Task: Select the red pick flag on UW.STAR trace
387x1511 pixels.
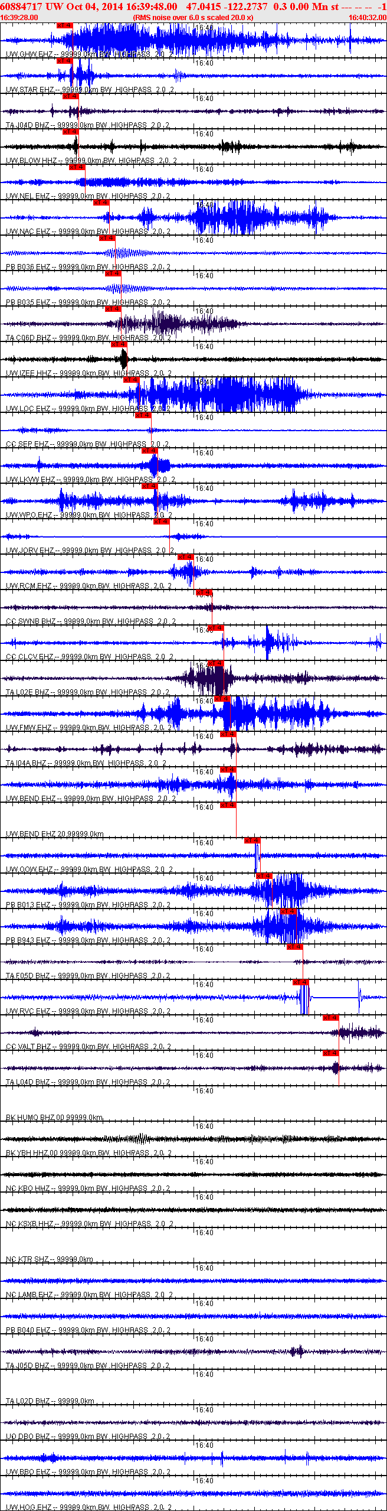Action: [x=64, y=61]
